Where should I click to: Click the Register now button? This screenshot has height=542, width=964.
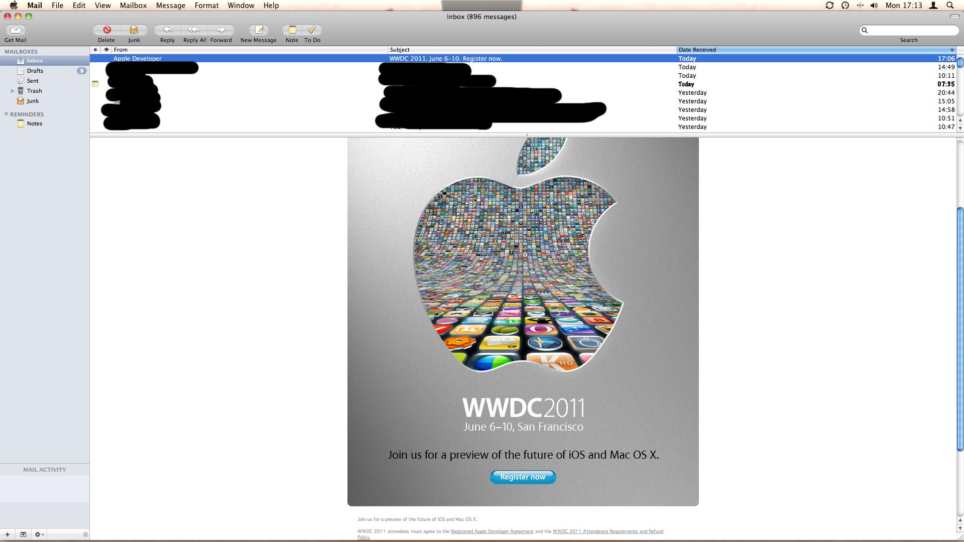[x=523, y=477]
